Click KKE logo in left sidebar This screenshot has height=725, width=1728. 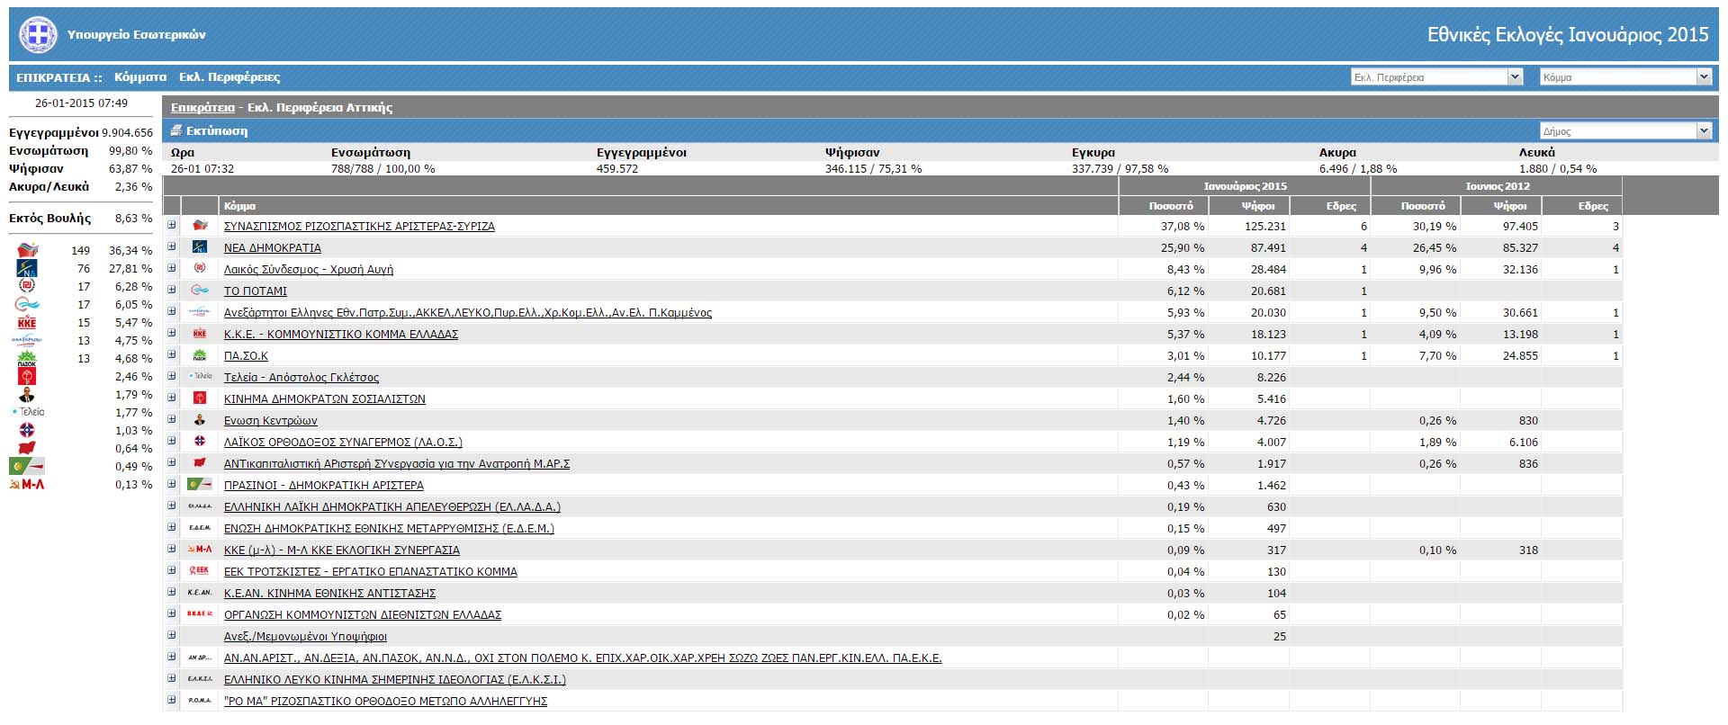point(27,322)
